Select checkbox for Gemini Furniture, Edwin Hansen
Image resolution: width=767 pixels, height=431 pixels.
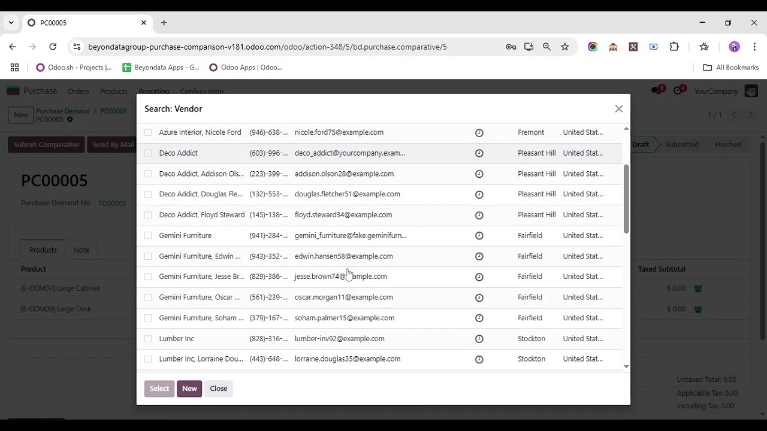pyautogui.click(x=148, y=256)
